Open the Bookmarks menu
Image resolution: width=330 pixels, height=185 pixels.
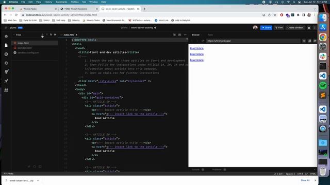point(61,2)
